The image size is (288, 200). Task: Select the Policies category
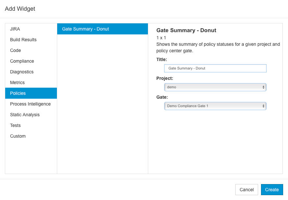pyautogui.click(x=31, y=93)
